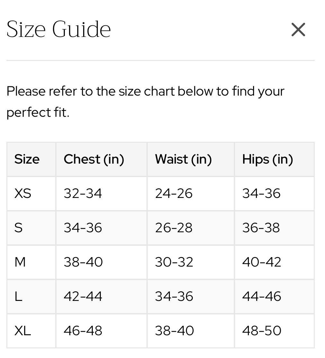325x358 pixels.
Task: Click the XL size row label
Action: [x=22, y=331]
